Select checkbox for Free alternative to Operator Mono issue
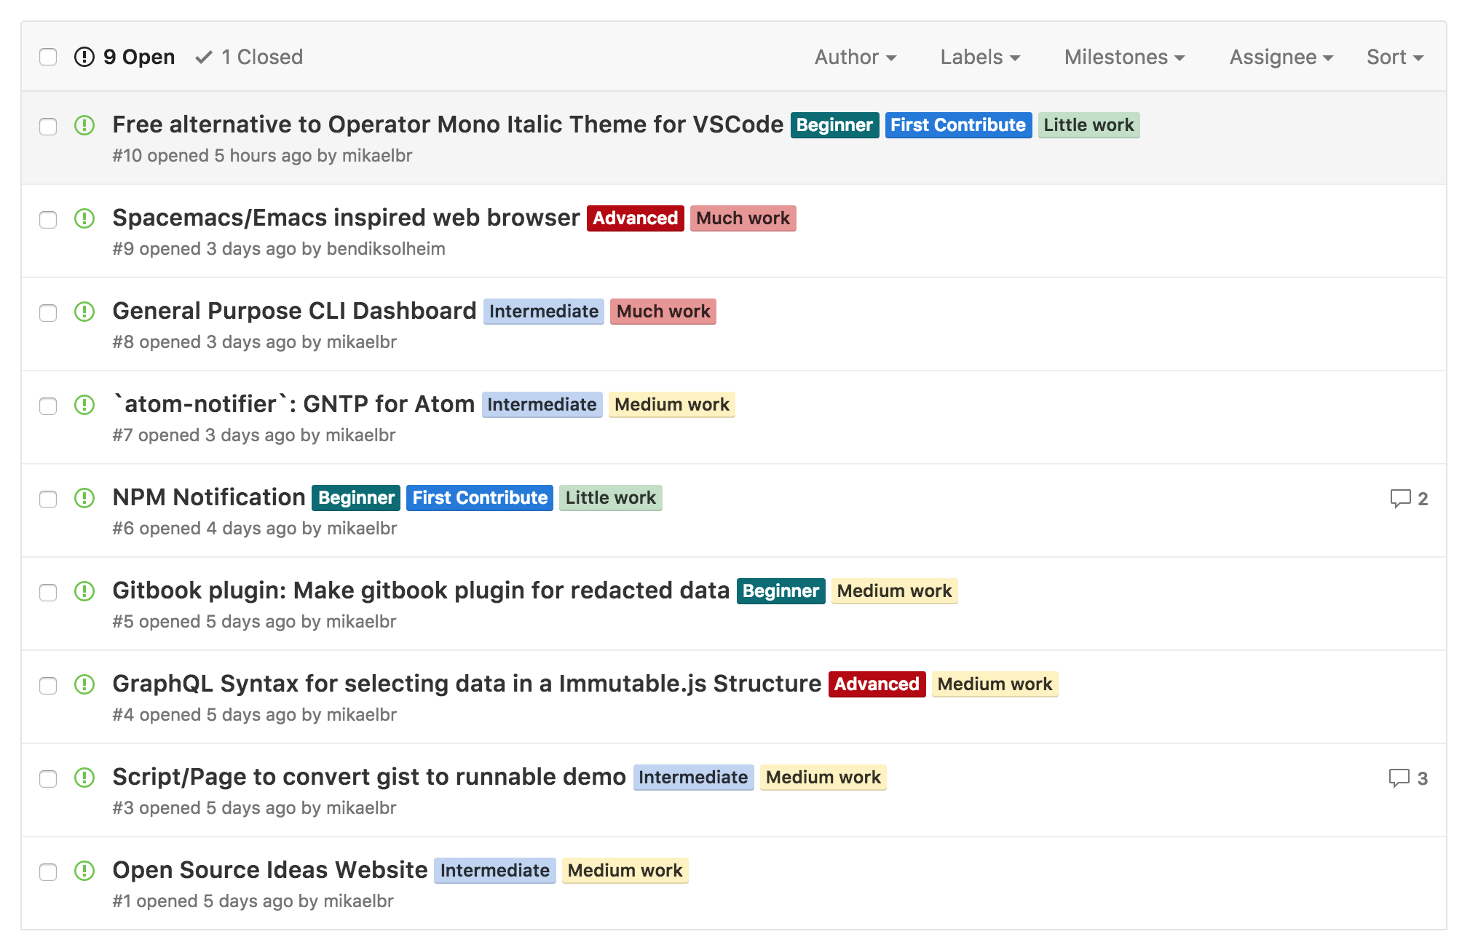The width and height of the screenshot is (1462, 945). point(48,127)
